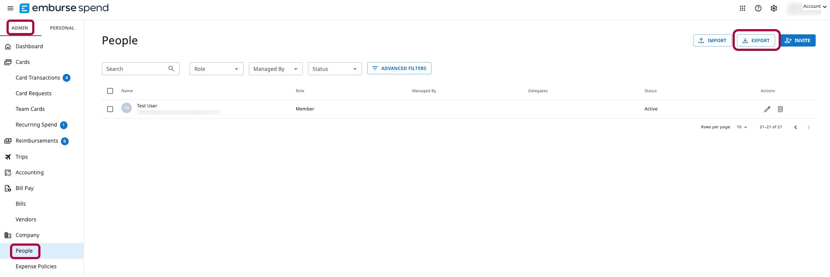Viewport: 830px width, 277px height.
Task: Click the next page arrow
Action: click(809, 127)
